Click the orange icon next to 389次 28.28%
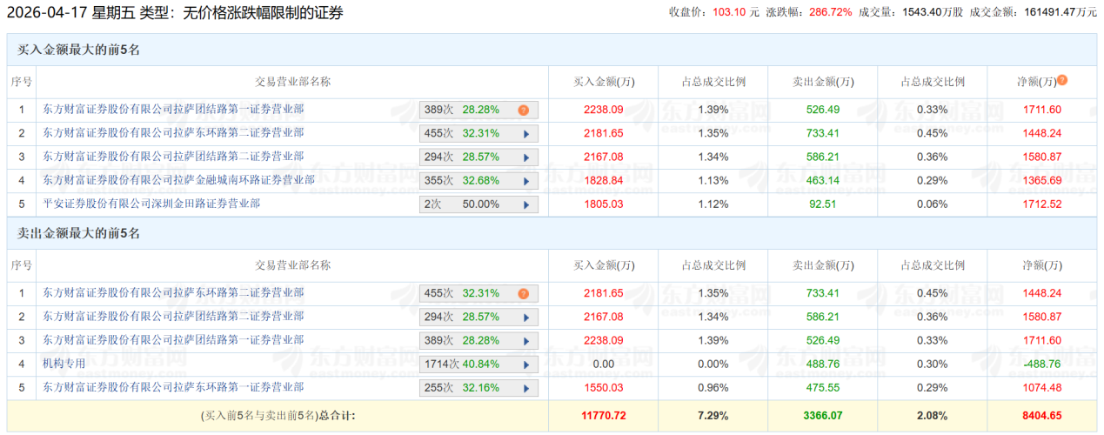Screen dimensions: 1104x435 tap(523, 110)
